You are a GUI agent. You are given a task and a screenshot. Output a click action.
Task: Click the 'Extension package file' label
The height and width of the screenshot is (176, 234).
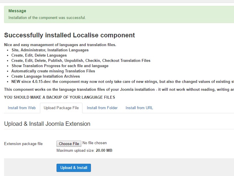tap(23, 144)
